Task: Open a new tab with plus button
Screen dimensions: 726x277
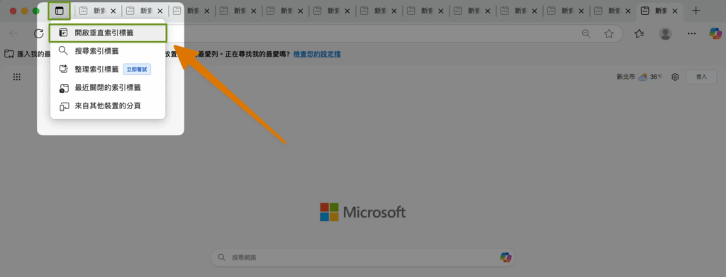Action: click(696, 11)
